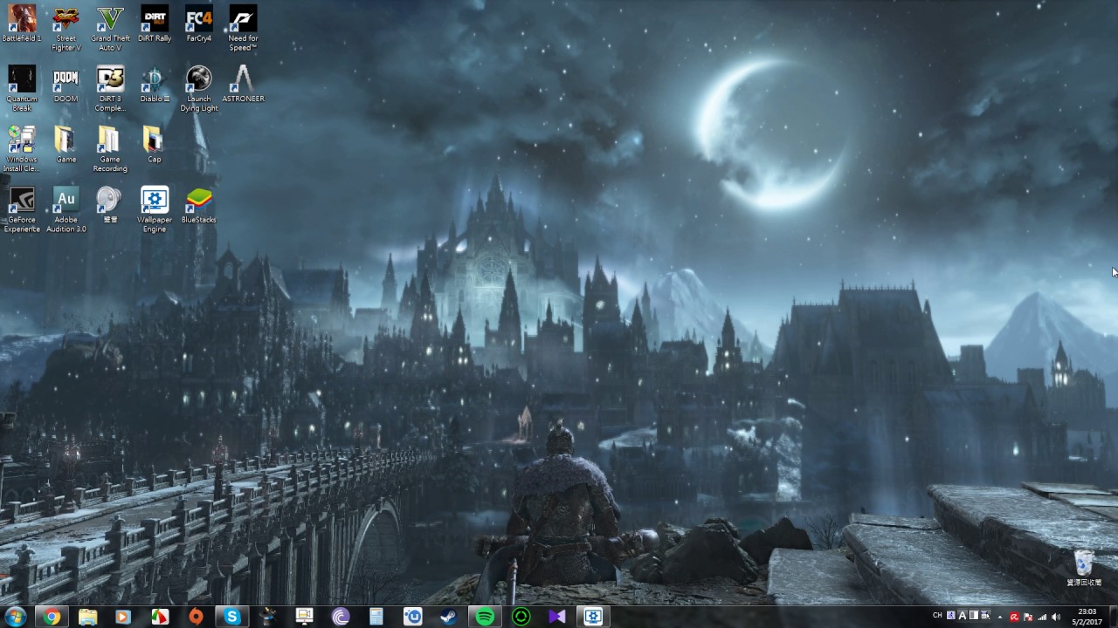Switch the CH input language
Image resolution: width=1118 pixels, height=628 pixels.
[938, 616]
